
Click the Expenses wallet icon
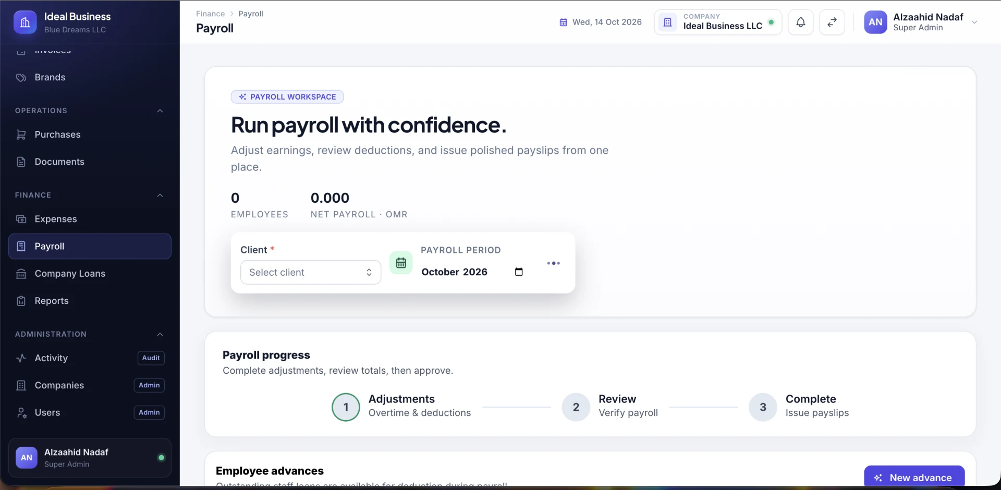[21, 219]
